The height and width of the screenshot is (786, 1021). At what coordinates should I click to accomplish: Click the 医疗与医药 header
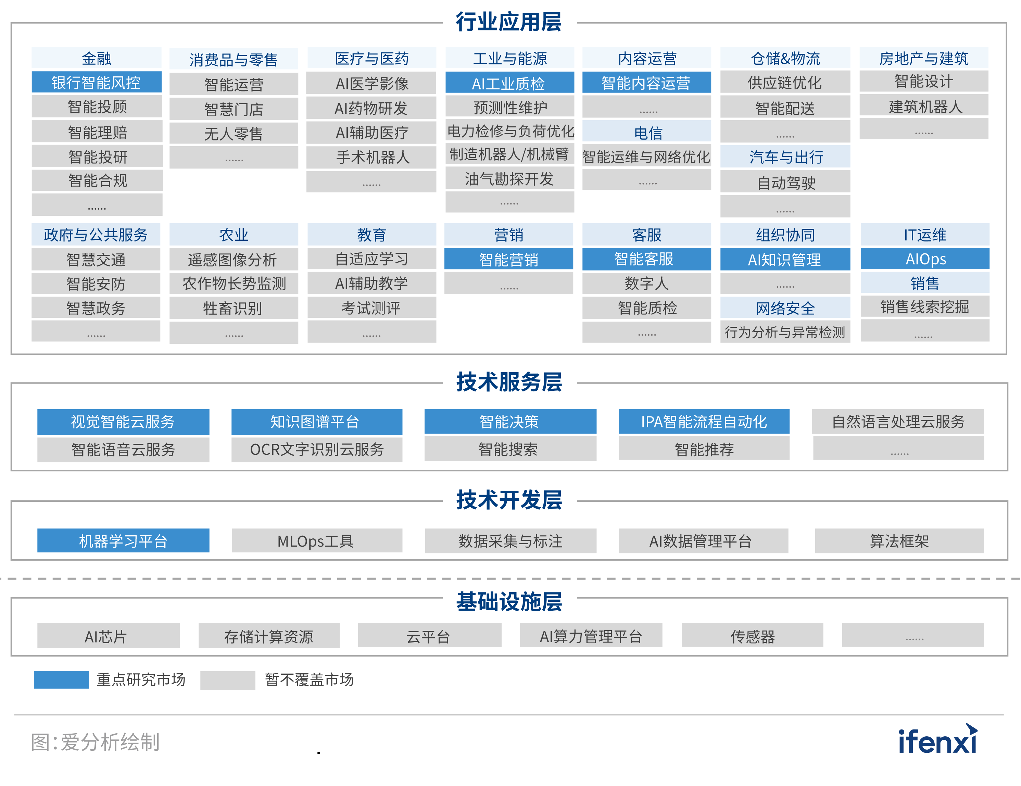(371, 58)
